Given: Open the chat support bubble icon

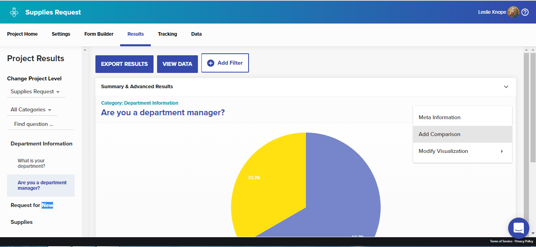Looking at the screenshot, I should coord(518,228).
